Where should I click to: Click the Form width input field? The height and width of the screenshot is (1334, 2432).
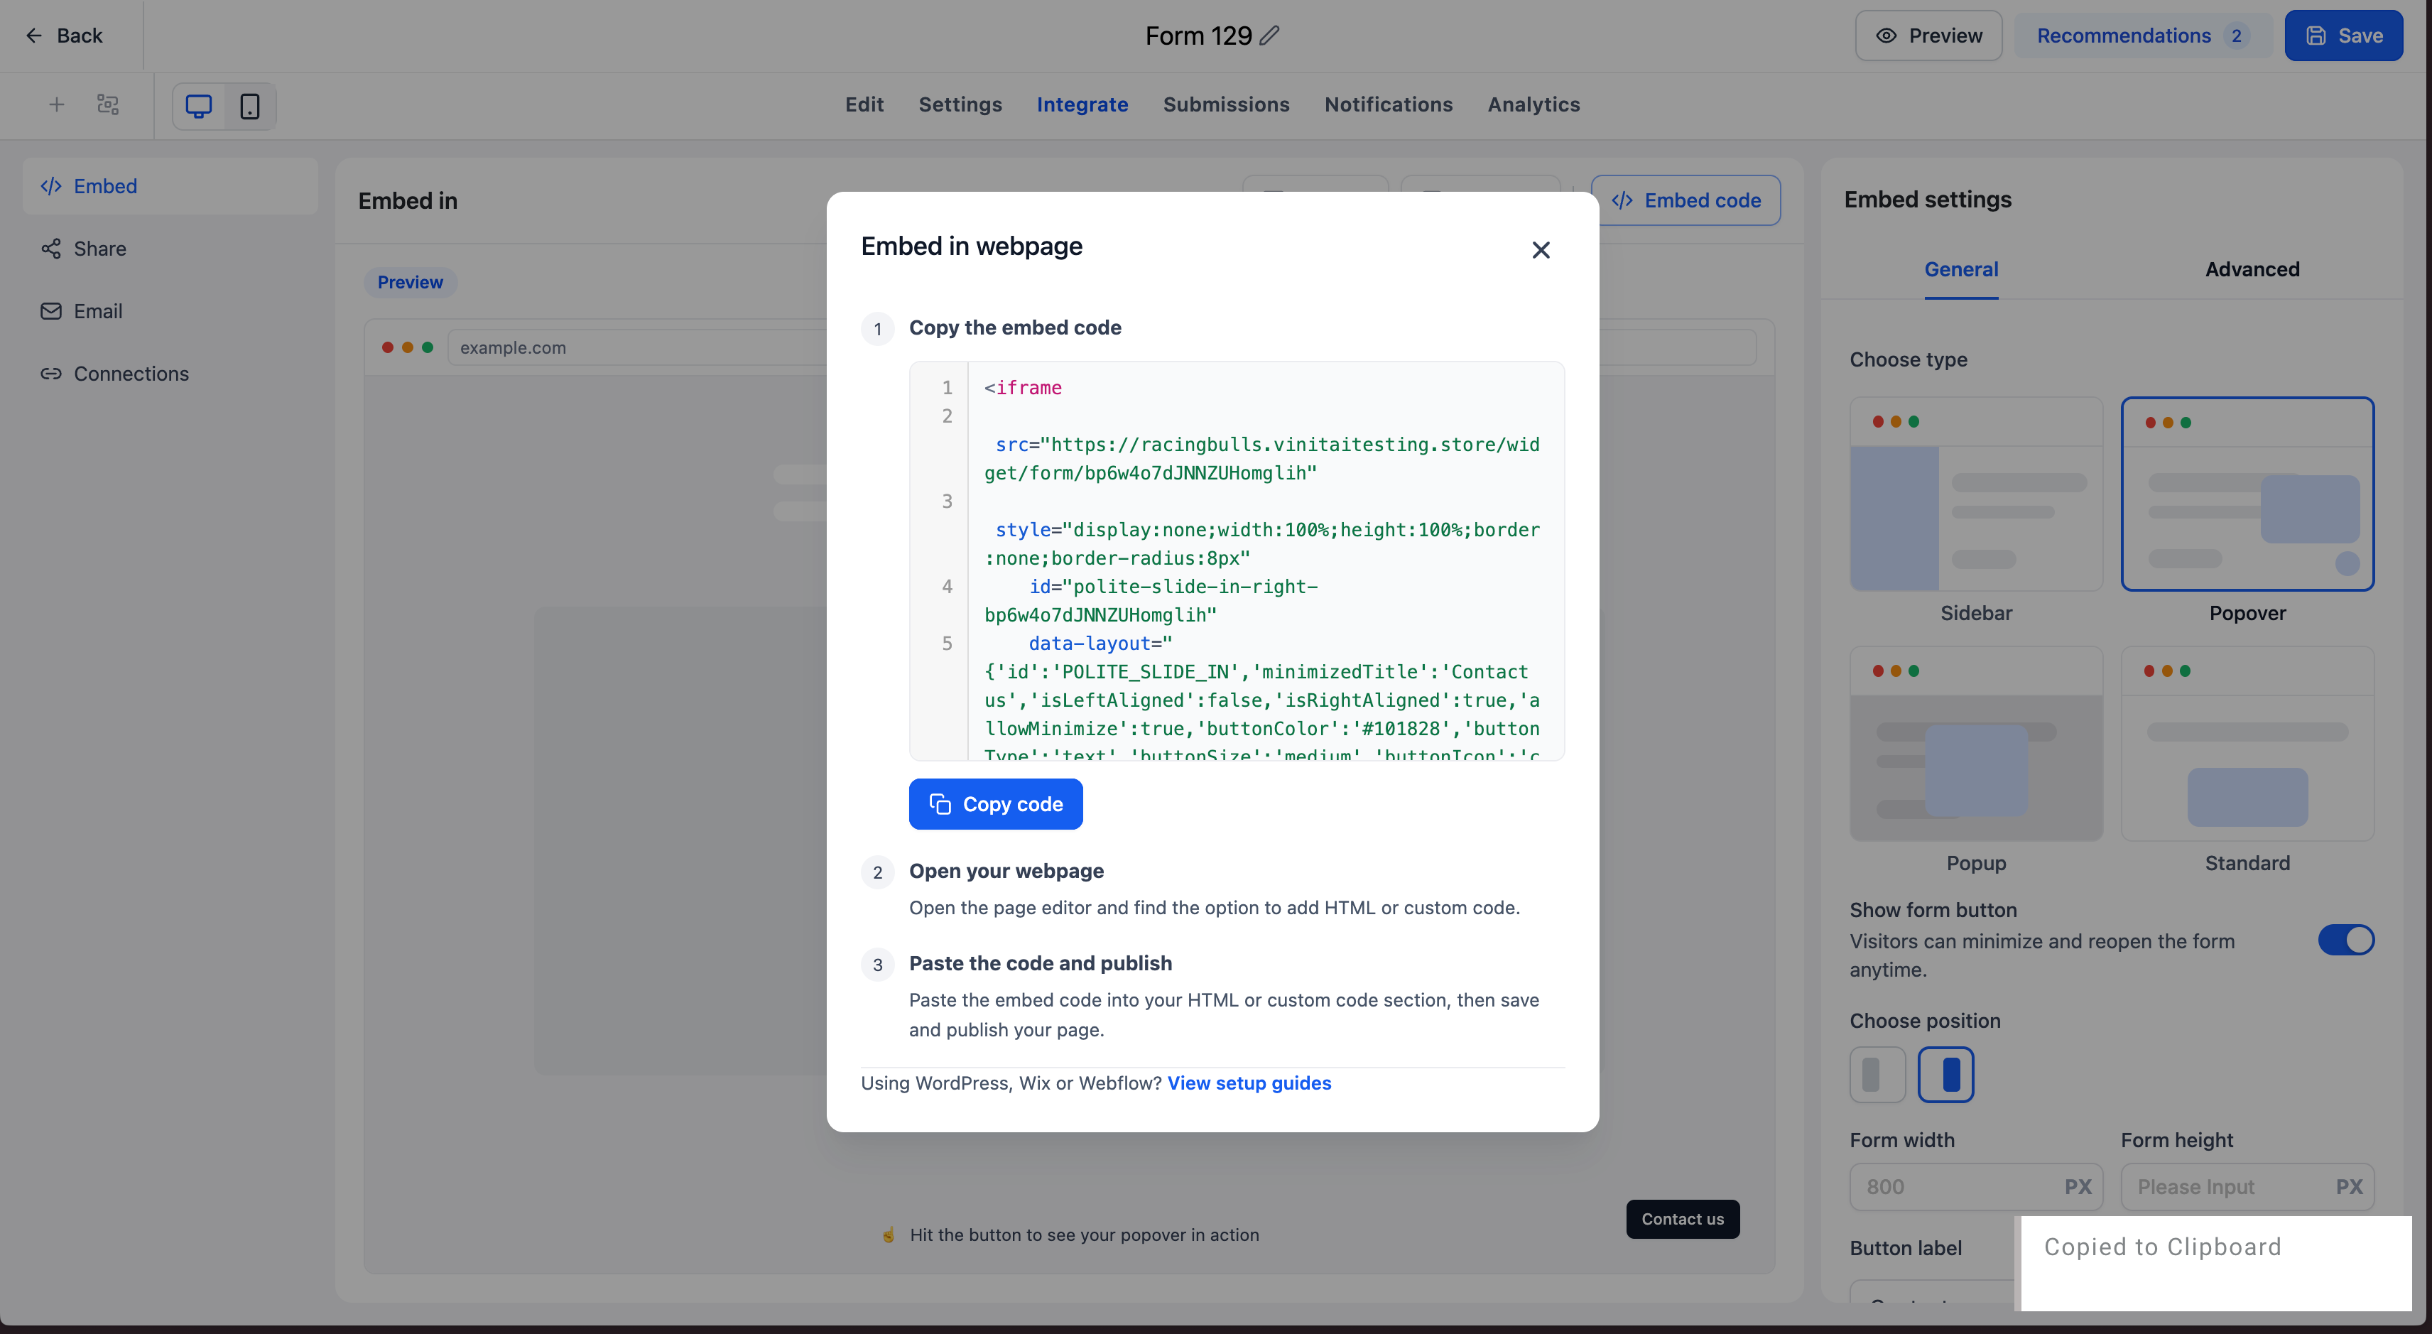coord(1976,1187)
